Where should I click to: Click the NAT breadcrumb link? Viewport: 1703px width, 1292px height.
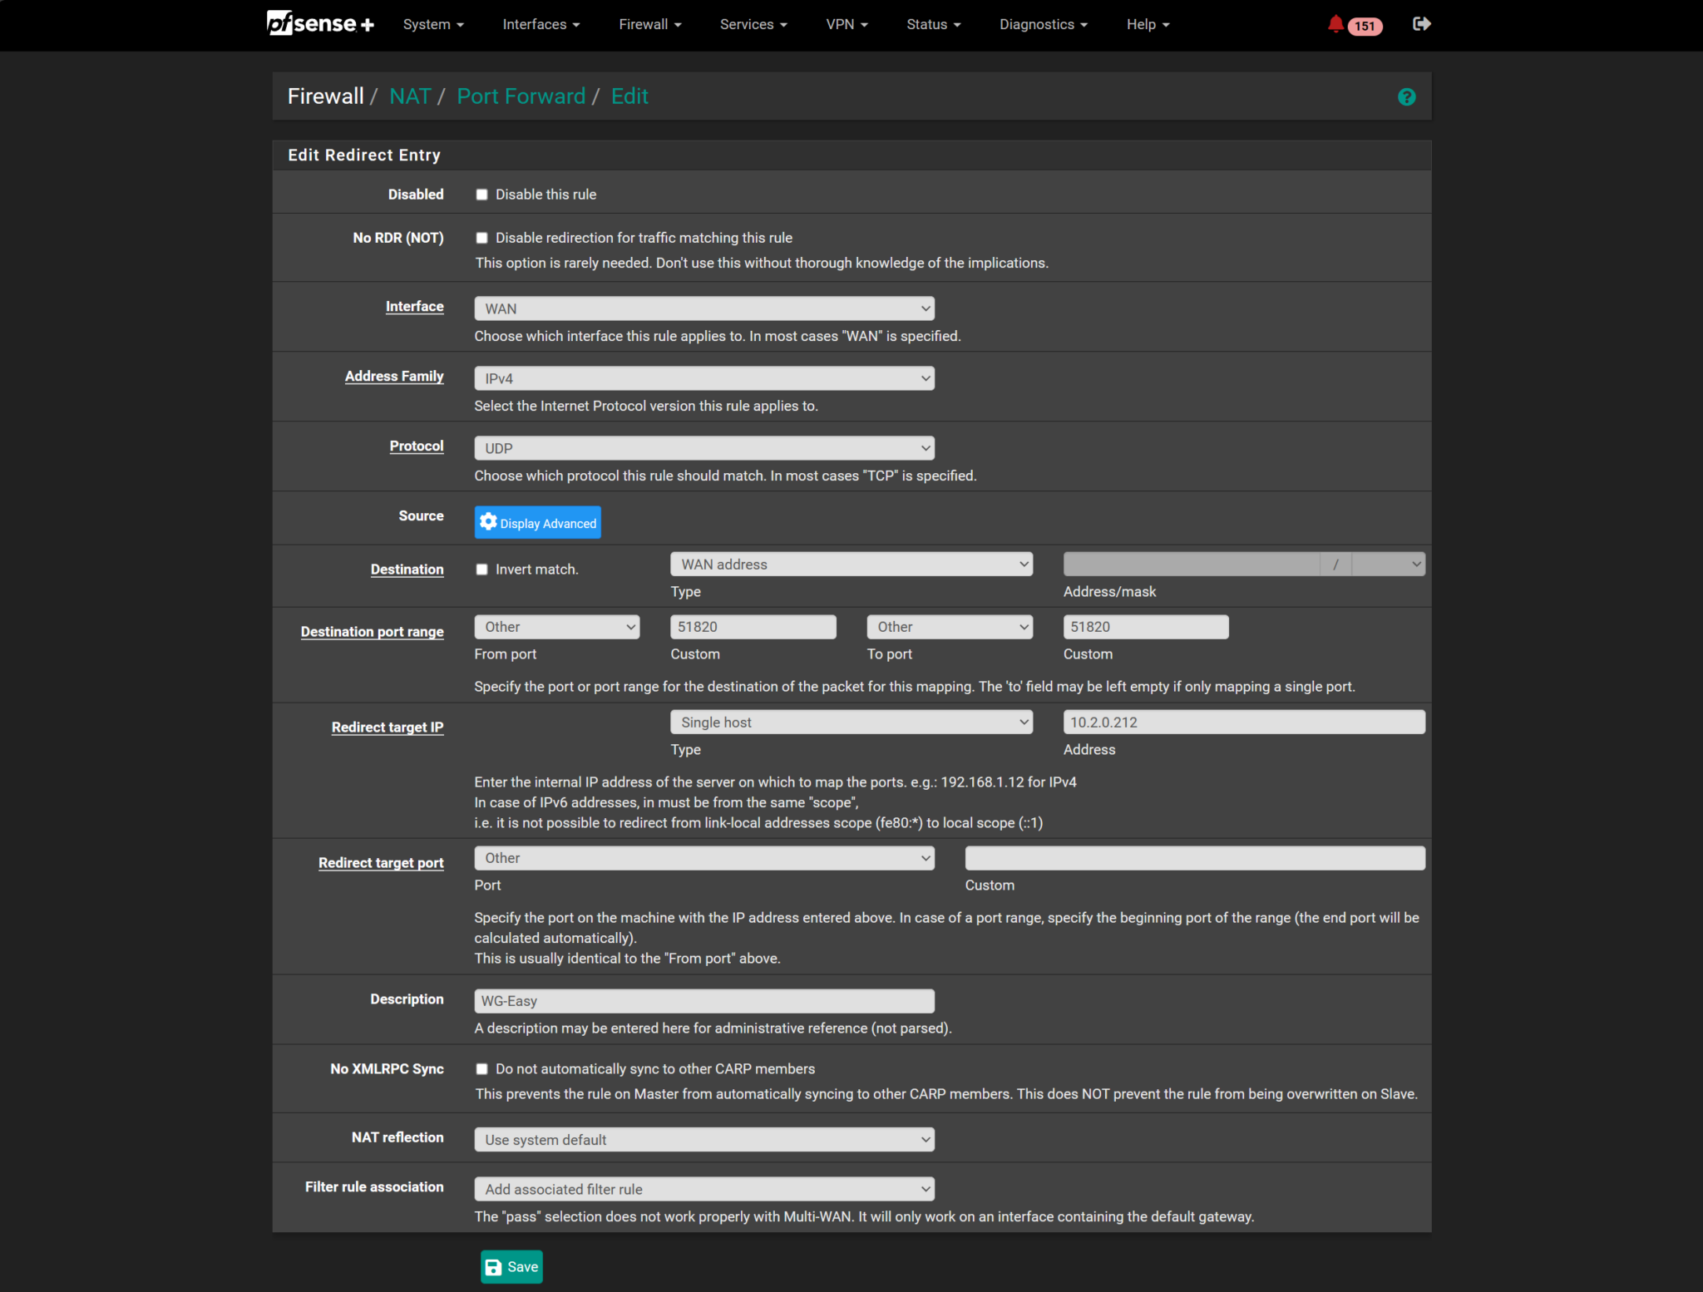coord(410,96)
